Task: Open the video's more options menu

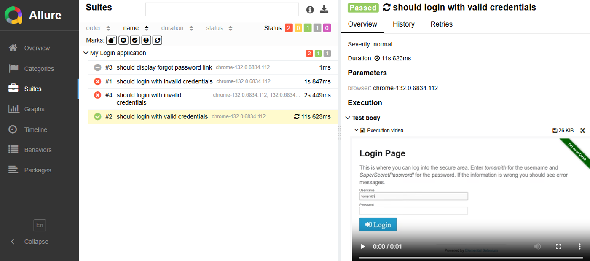Action: (x=579, y=247)
